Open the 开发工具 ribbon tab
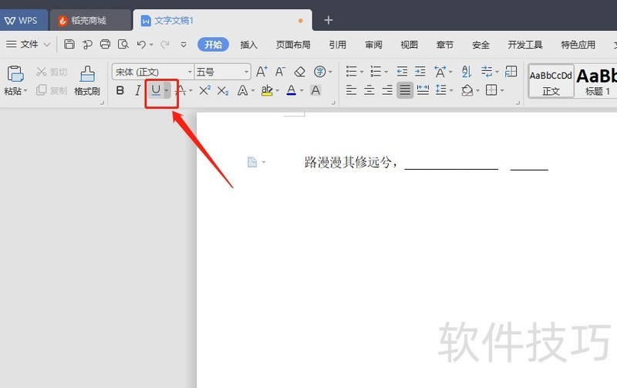Image resolution: width=617 pixels, height=388 pixels. pos(525,45)
